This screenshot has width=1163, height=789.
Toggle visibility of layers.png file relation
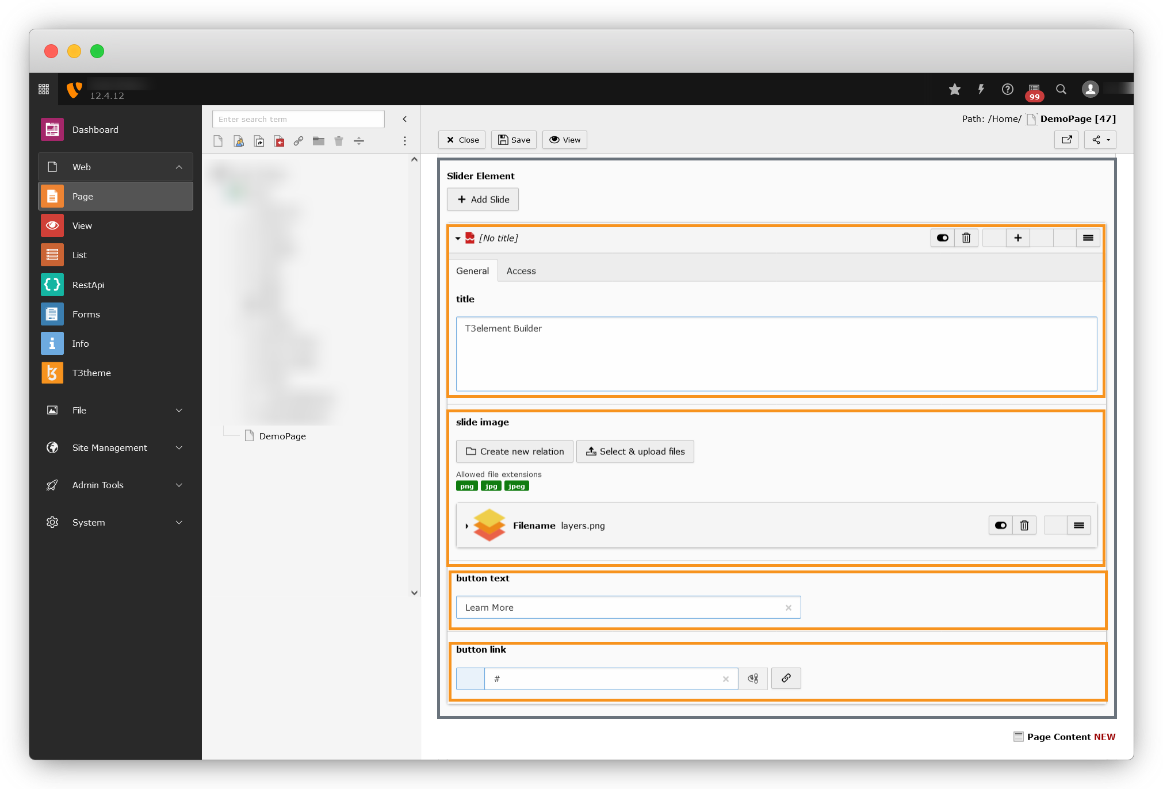point(1001,525)
